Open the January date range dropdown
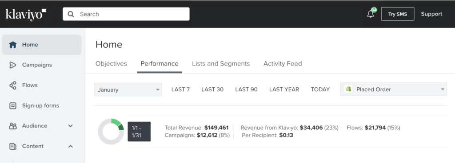The image size is (455, 163). (x=128, y=89)
